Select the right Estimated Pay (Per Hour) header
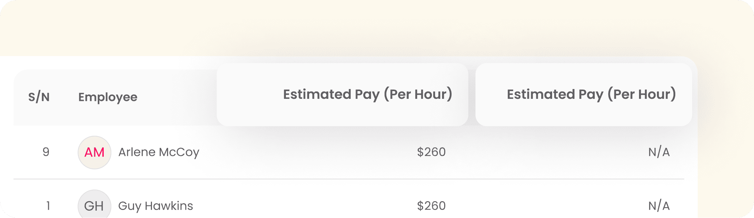Image resolution: width=754 pixels, height=218 pixels. click(x=591, y=94)
